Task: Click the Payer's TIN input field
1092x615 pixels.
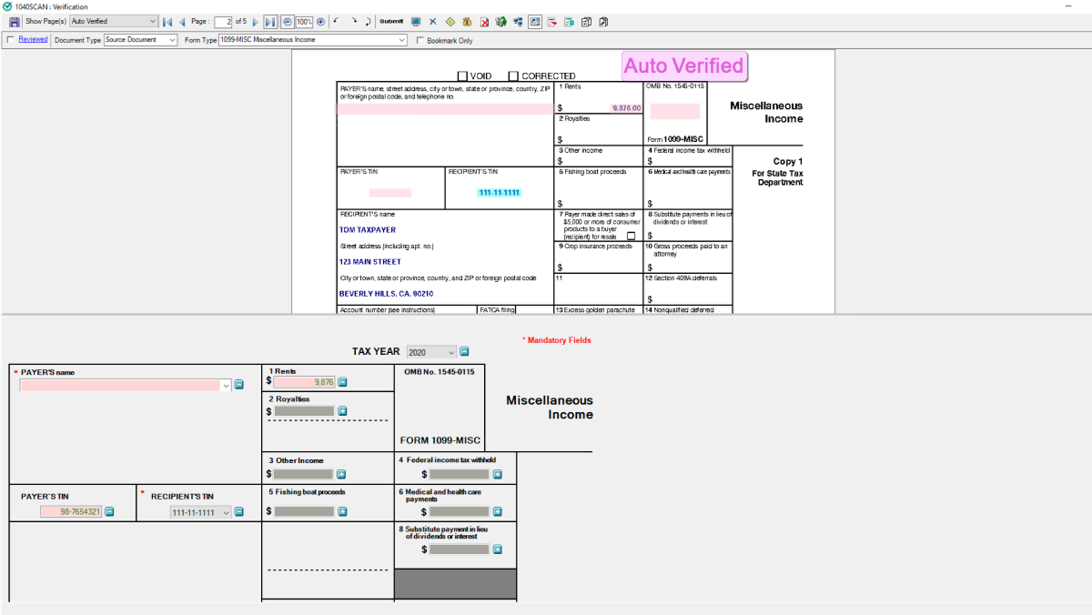Action: click(x=70, y=512)
